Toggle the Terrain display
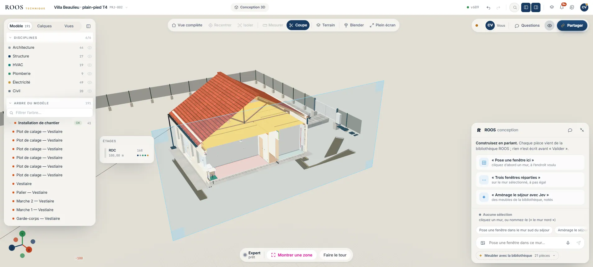593x267 pixels. pos(325,25)
